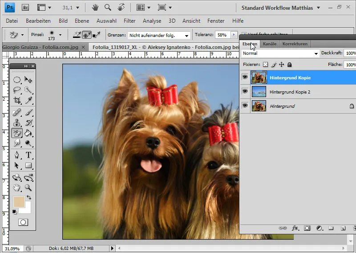Create a new layer group
This screenshot has width=356, height=253.
[x=331, y=228]
